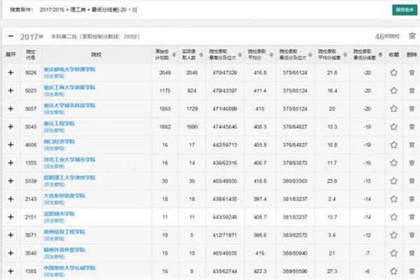This screenshot has height=280, width=420.
Task: Sort by 实际录取人数 column arrow
Action: click(x=201, y=55)
